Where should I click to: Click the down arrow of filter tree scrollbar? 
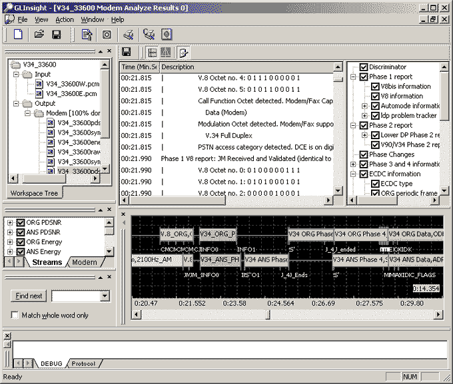pyautogui.click(x=444, y=190)
